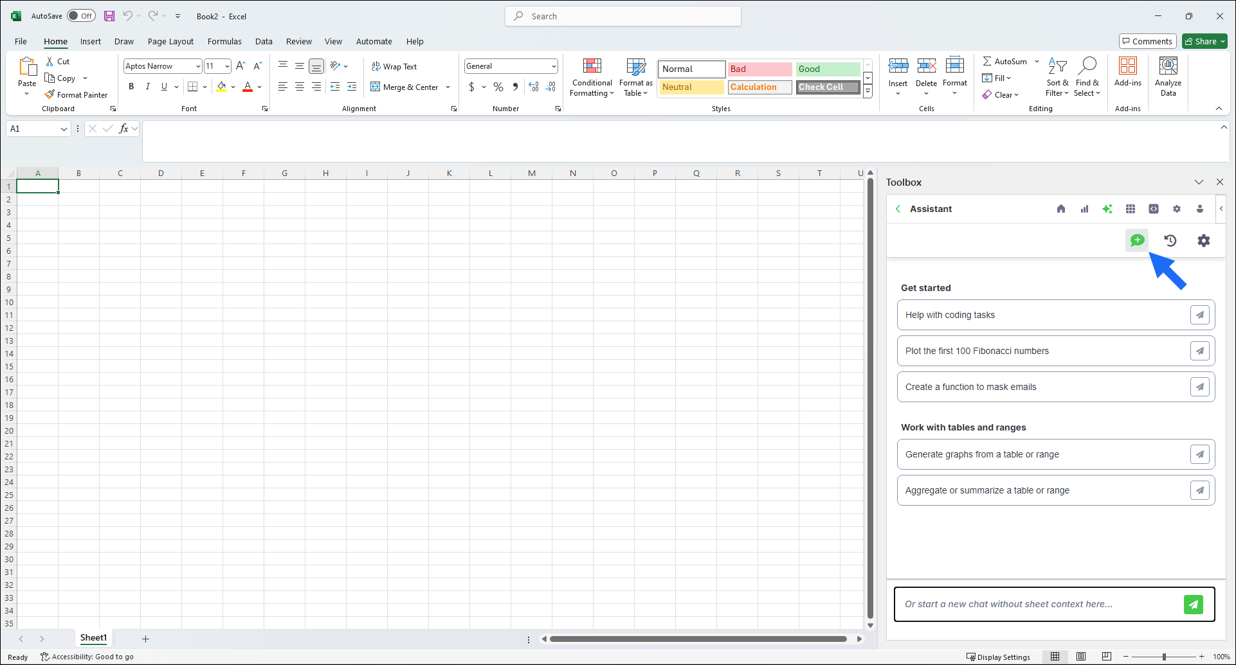The image size is (1236, 665).
Task: Select 'Create a function to mask emails' suggestion
Action: tap(1056, 387)
